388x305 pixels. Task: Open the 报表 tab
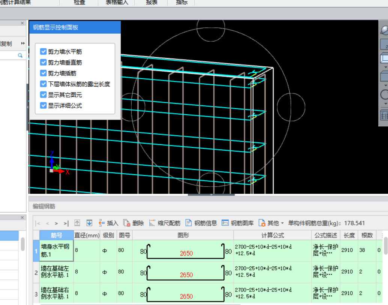[x=152, y=3]
